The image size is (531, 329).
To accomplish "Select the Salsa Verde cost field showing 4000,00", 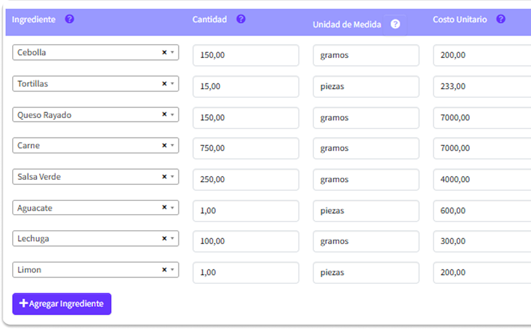I will (x=482, y=179).
